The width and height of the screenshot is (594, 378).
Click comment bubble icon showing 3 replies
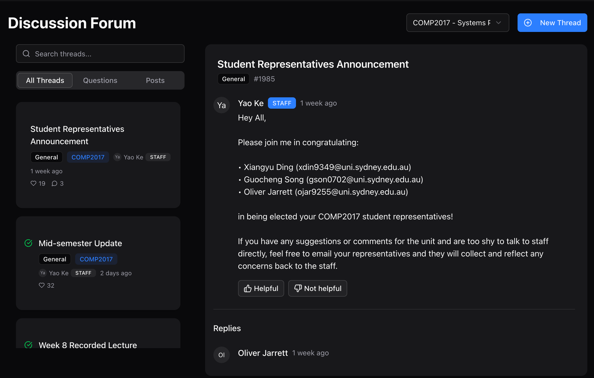click(x=54, y=183)
